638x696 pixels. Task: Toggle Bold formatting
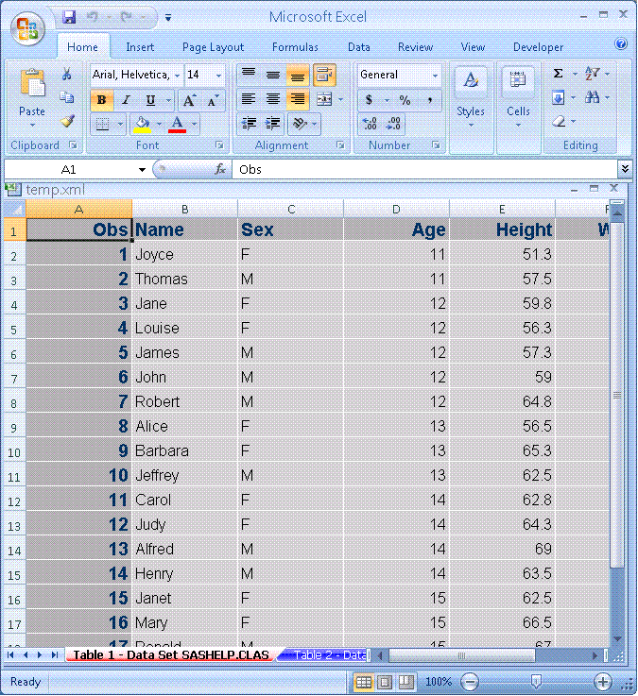pyautogui.click(x=101, y=100)
